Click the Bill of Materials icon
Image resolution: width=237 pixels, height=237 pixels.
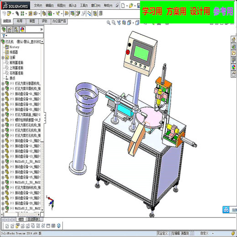coord(72,14)
